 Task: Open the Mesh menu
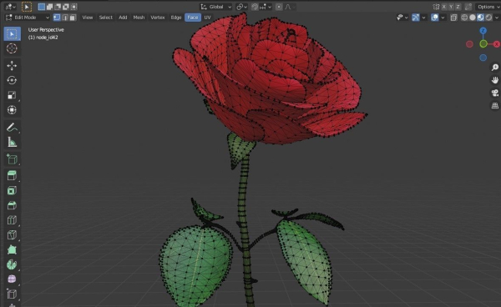pyautogui.click(x=139, y=18)
